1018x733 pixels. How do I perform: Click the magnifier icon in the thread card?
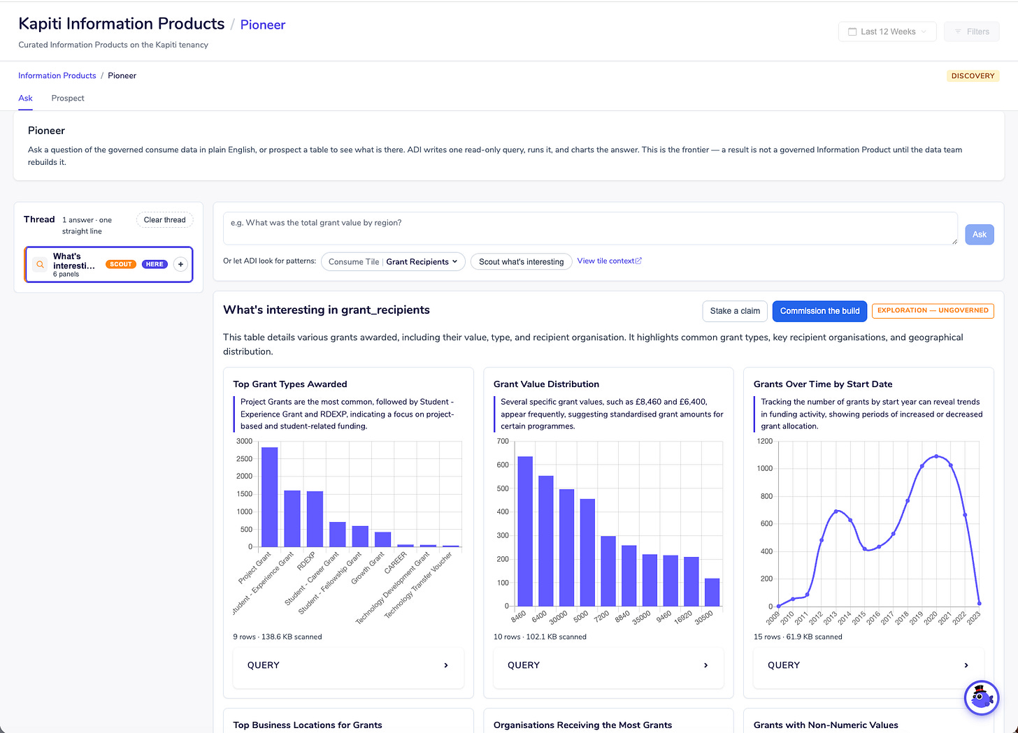coord(40,264)
